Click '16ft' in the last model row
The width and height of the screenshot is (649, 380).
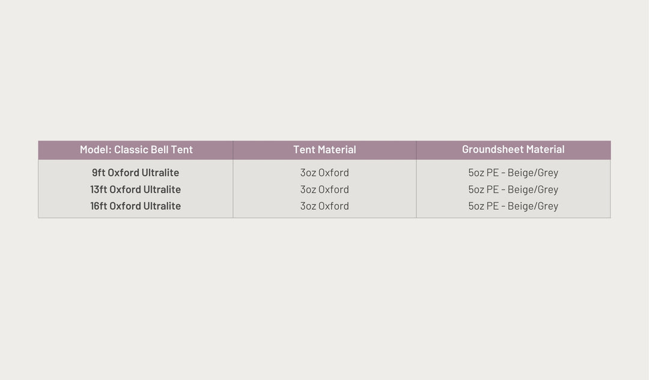click(x=99, y=206)
